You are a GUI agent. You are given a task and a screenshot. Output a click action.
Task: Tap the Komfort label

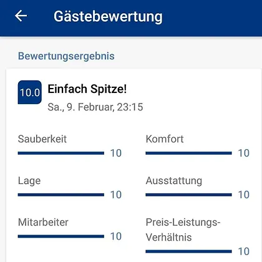pyautogui.click(x=165, y=139)
